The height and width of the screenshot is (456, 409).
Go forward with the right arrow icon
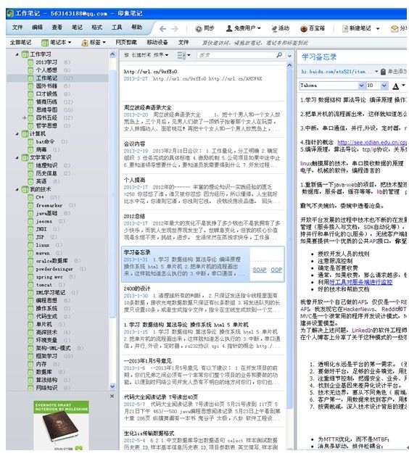(175, 28)
